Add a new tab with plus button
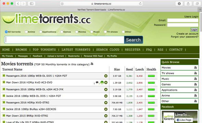 click(200, 10)
